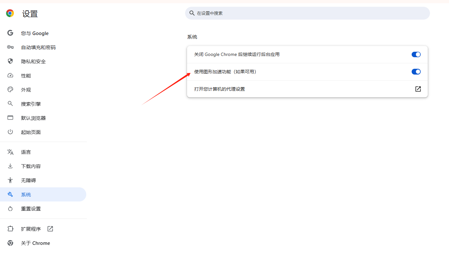Select 搜索引擎 in the sidebar
This screenshot has height=259, width=449.
43,104
